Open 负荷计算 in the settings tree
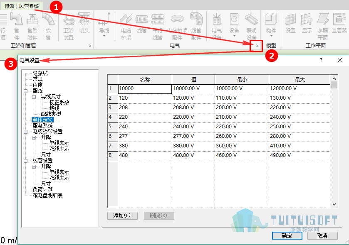The image size is (349, 245). point(42,189)
